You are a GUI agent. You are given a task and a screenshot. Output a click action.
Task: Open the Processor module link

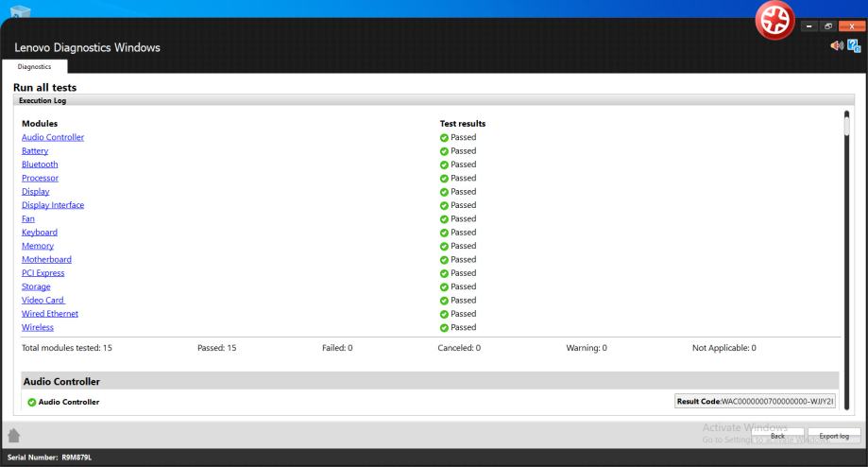[40, 178]
